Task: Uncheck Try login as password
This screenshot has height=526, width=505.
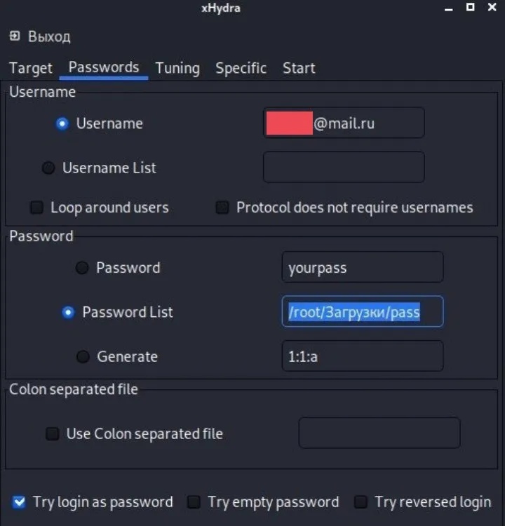Action: coord(19,502)
